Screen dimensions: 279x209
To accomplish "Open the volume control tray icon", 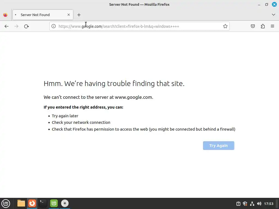I will pyautogui.click(x=259, y=204).
